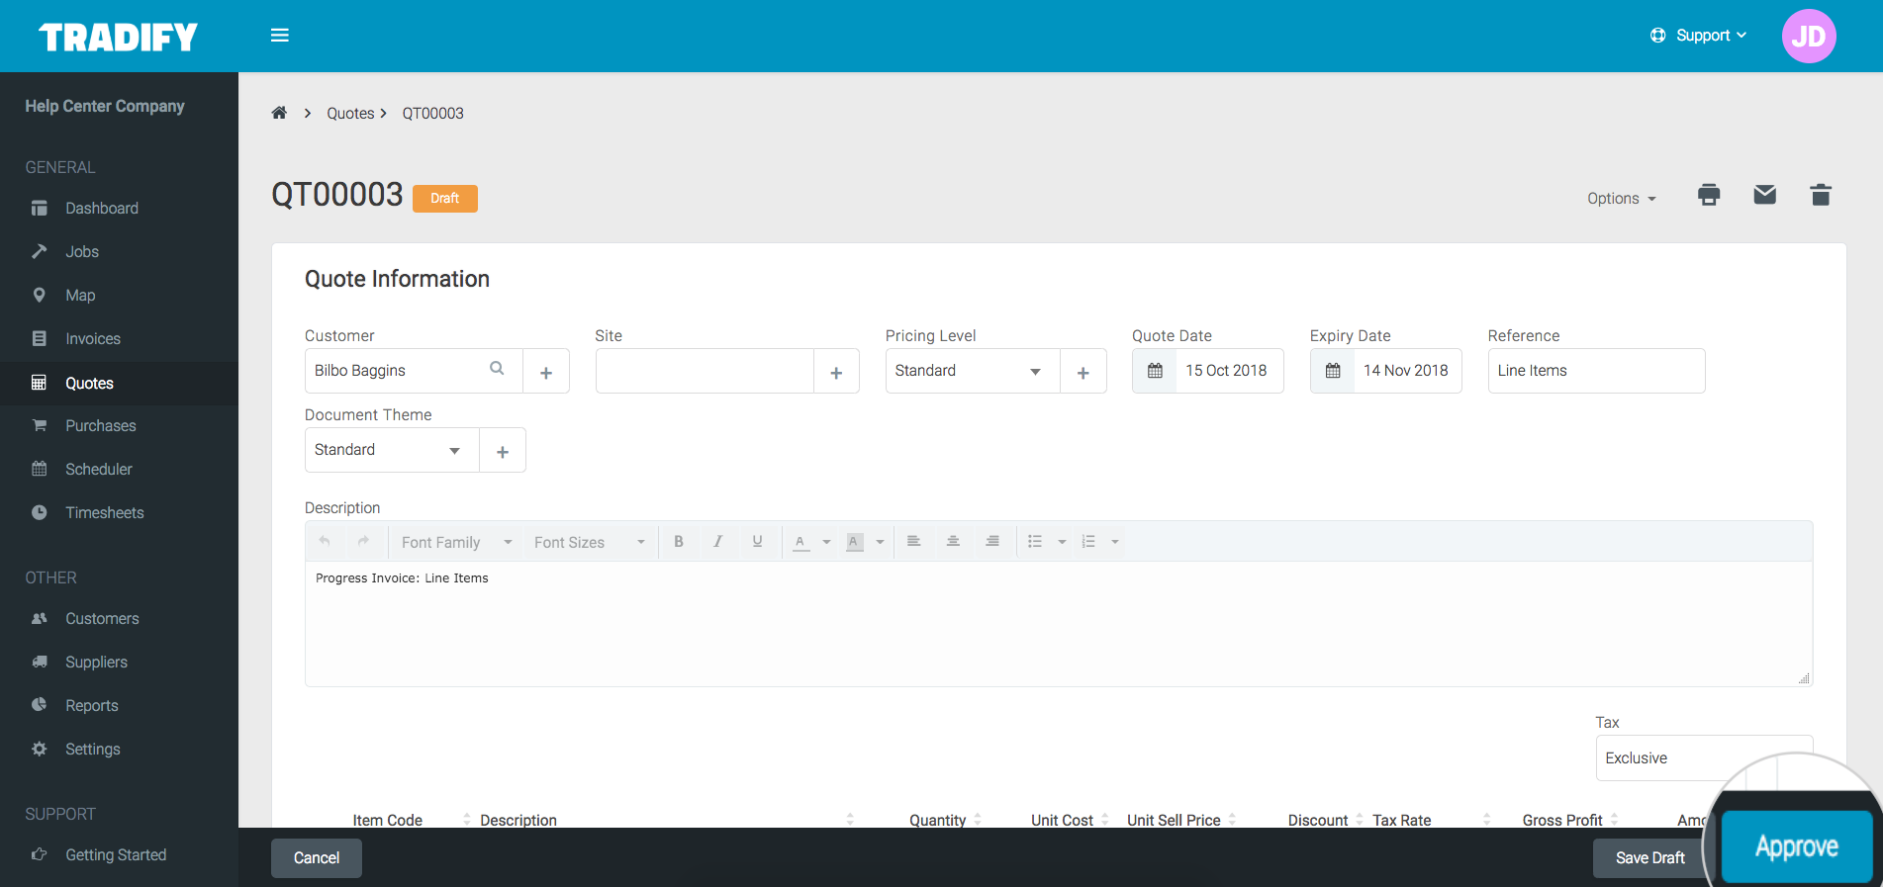Image resolution: width=1883 pixels, height=887 pixels.
Task: Open the Document Theme Standard dropdown
Action: click(392, 450)
